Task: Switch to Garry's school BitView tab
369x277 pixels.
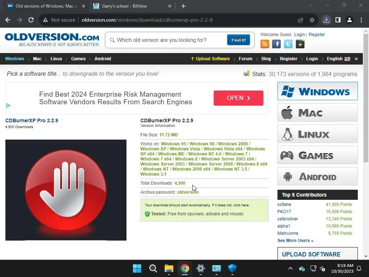Action: pyautogui.click(x=132, y=6)
